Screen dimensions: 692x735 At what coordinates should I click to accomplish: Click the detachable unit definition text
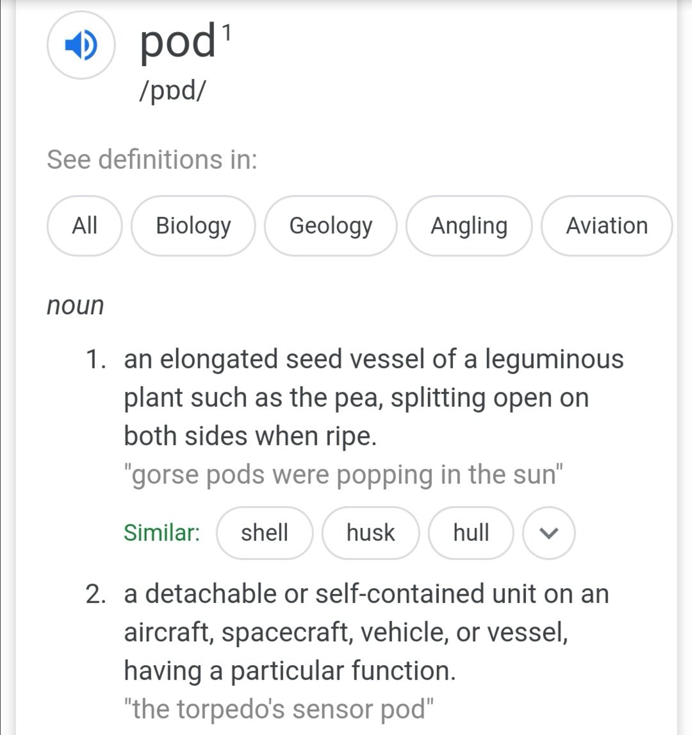365,632
